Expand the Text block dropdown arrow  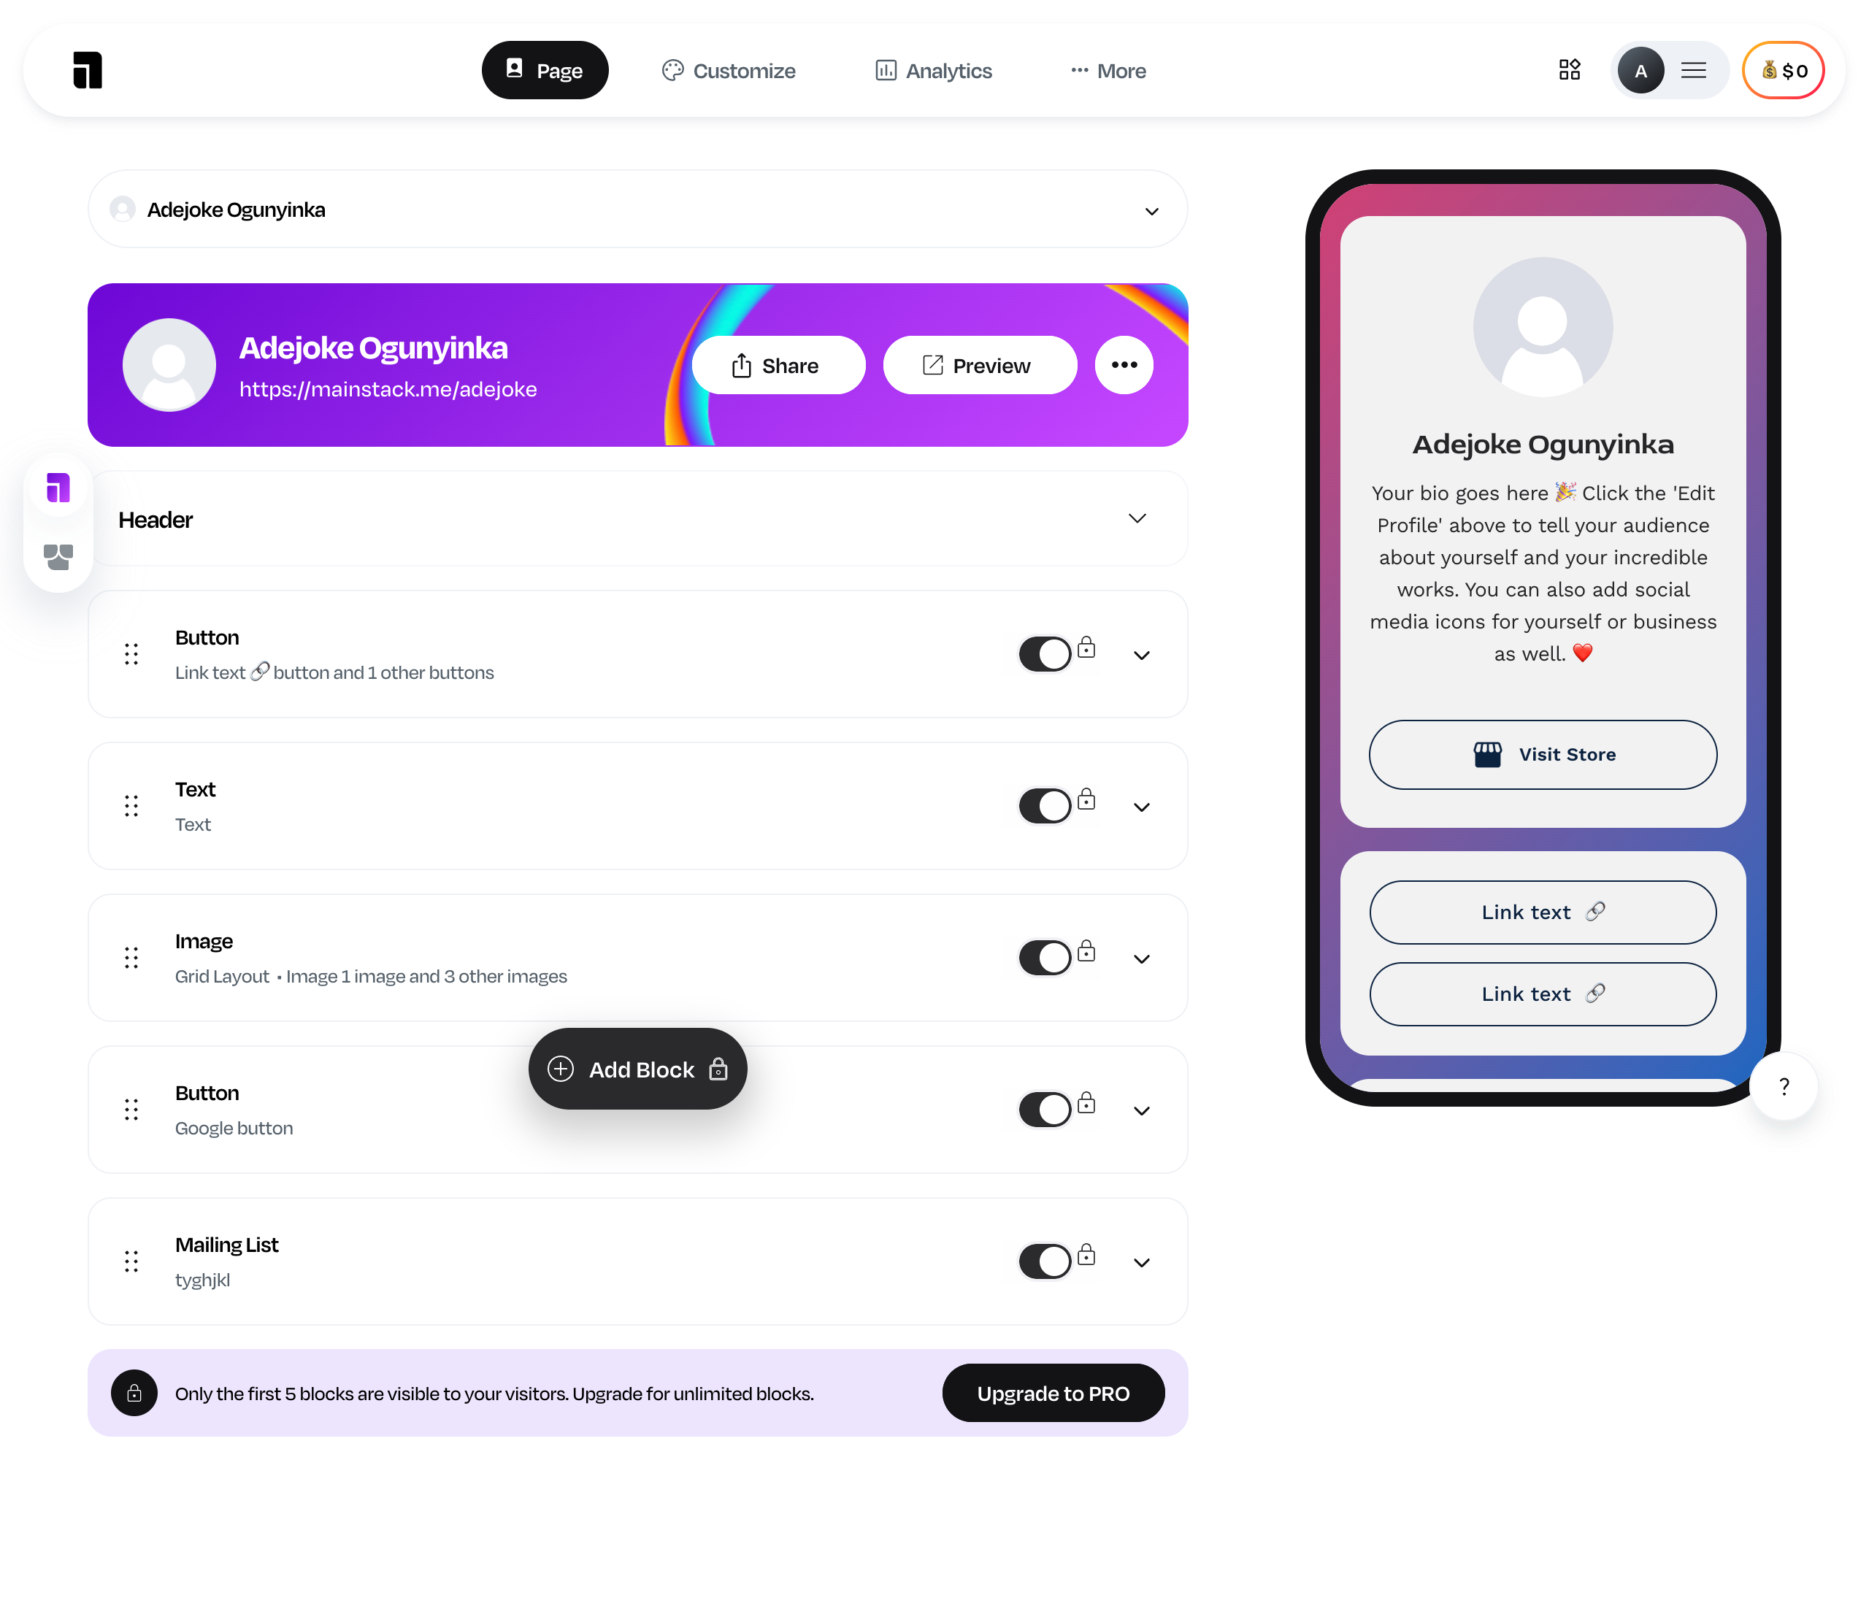1143,805
